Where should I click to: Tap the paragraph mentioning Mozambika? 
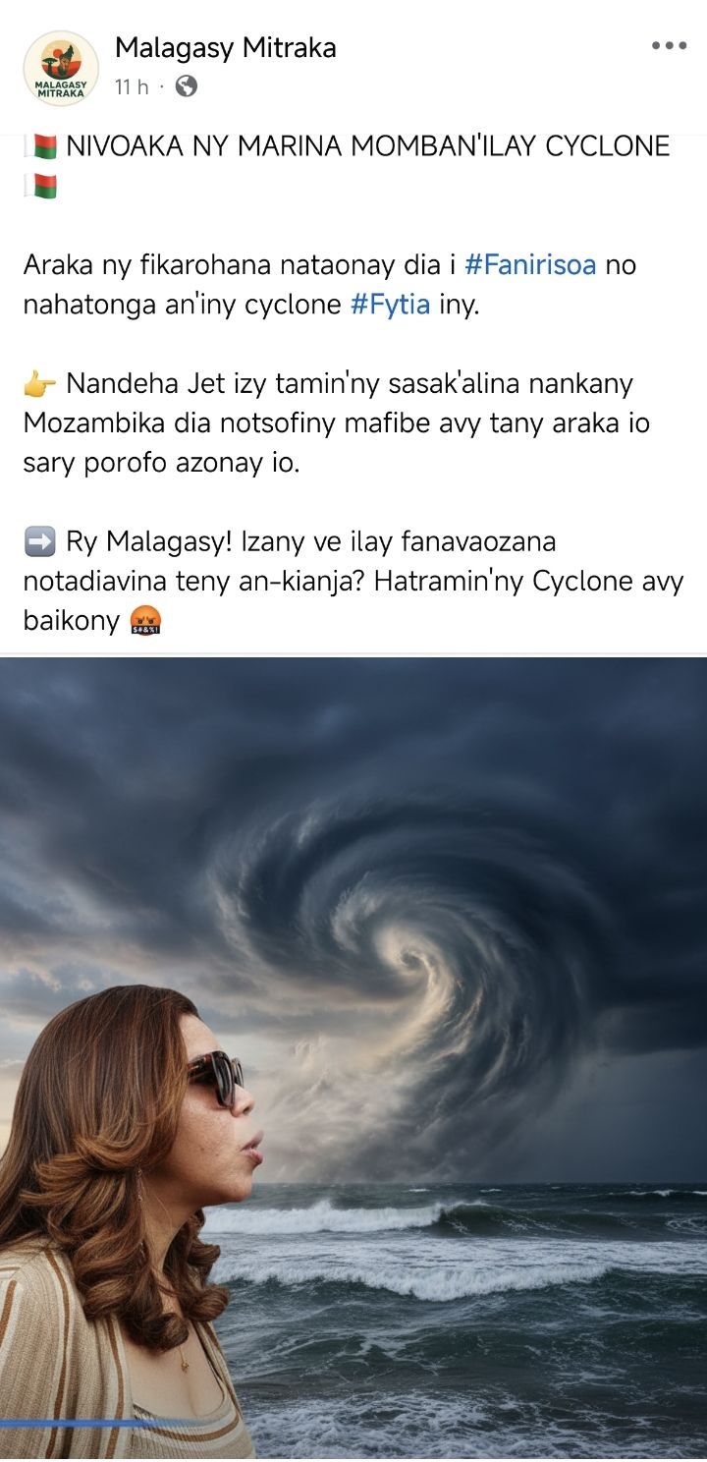pos(337,423)
